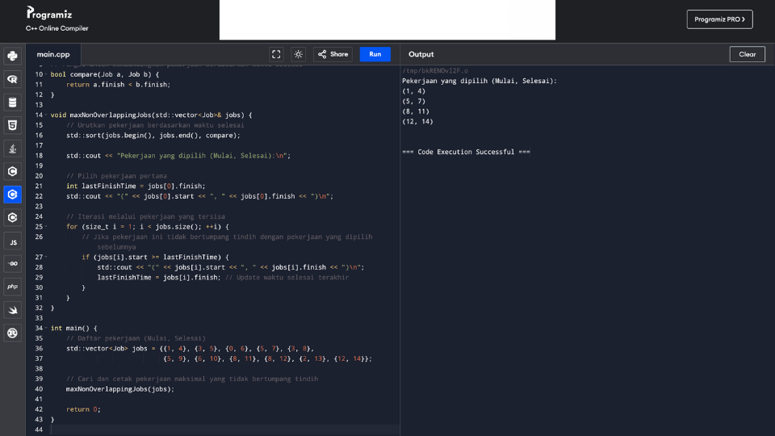Open the HTML5 editor icon
775x436 pixels.
(x=12, y=125)
